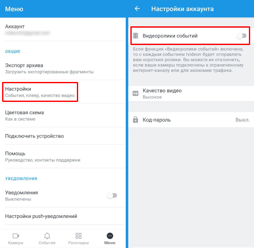The width and height of the screenshot is (254, 248).
Task: Turn on the Уведомления toggle
Action: (112, 195)
